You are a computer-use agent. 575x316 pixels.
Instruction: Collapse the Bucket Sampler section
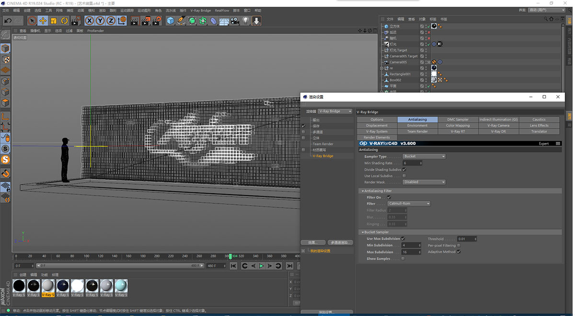tap(363, 232)
